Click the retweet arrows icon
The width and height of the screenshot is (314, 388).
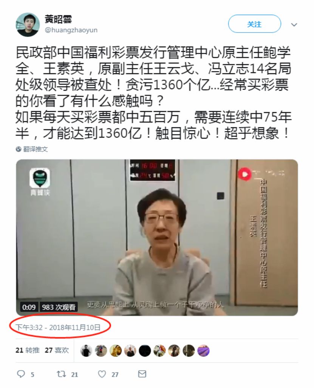click(x=60, y=374)
